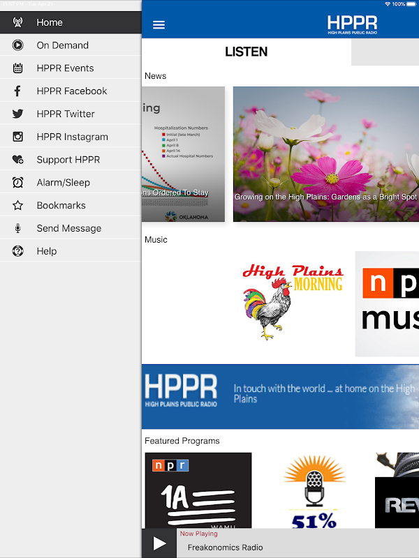
Task: Open the Freakonomics Radio now playing title
Action: pos(225,548)
